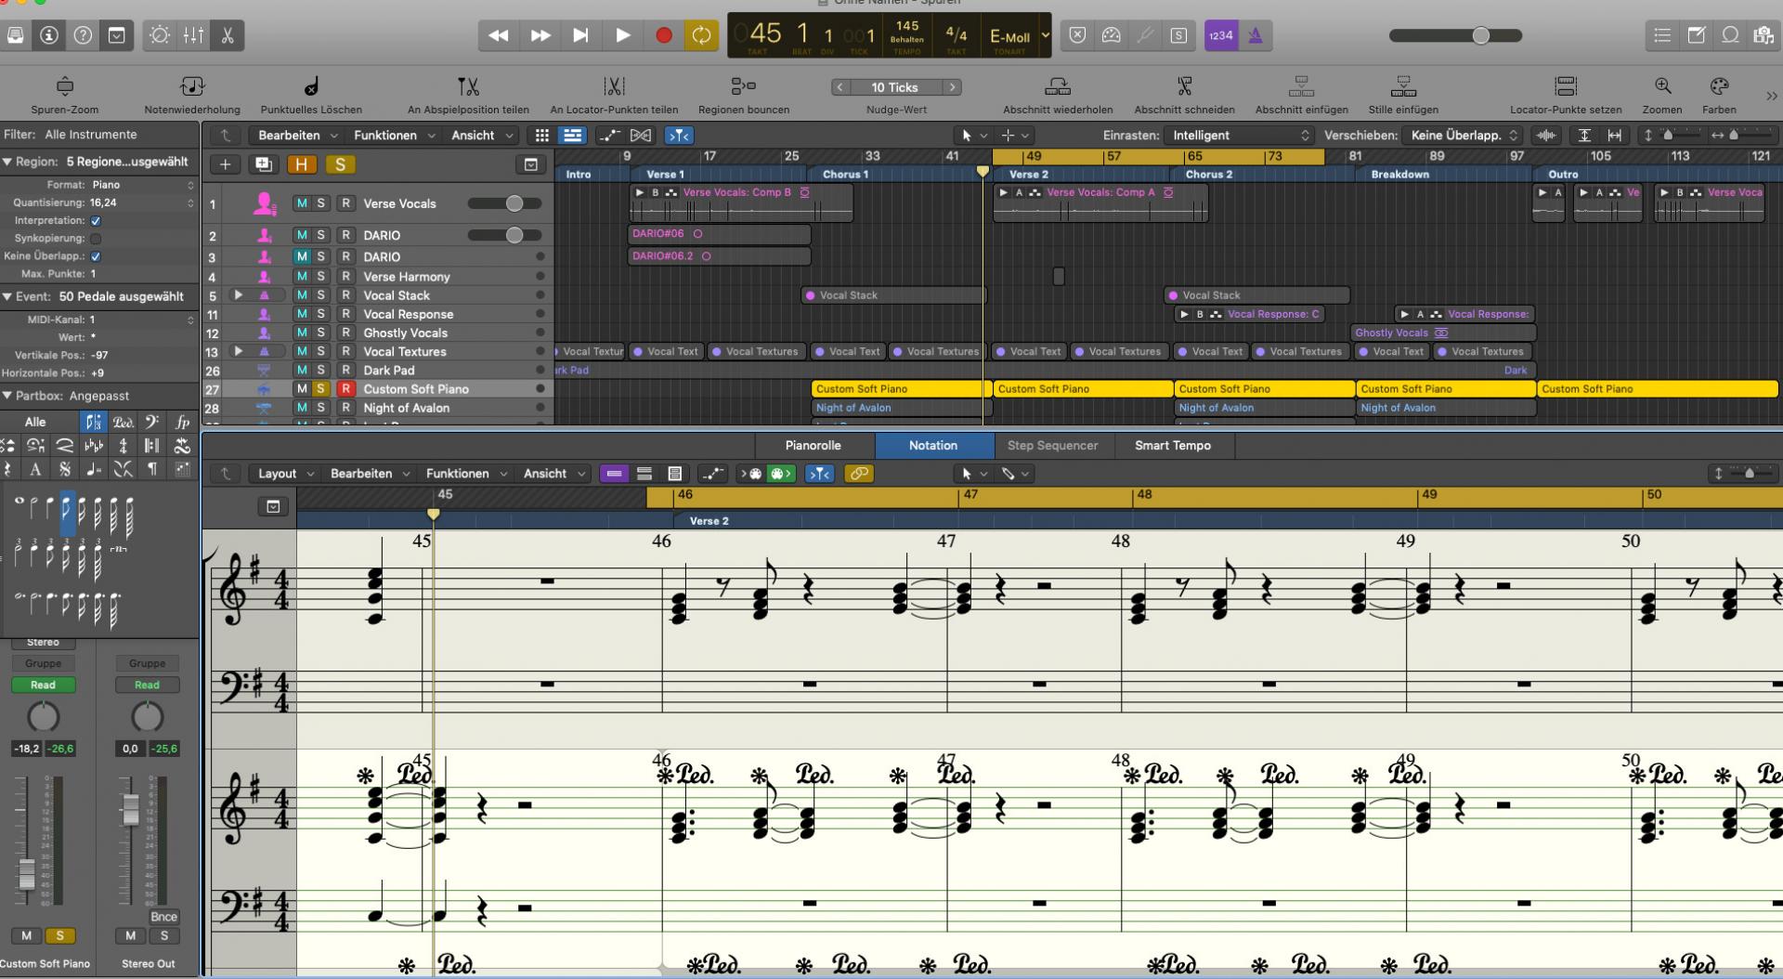Toggle Smart Controls dial icon
The width and height of the screenshot is (1783, 979).
[160, 35]
